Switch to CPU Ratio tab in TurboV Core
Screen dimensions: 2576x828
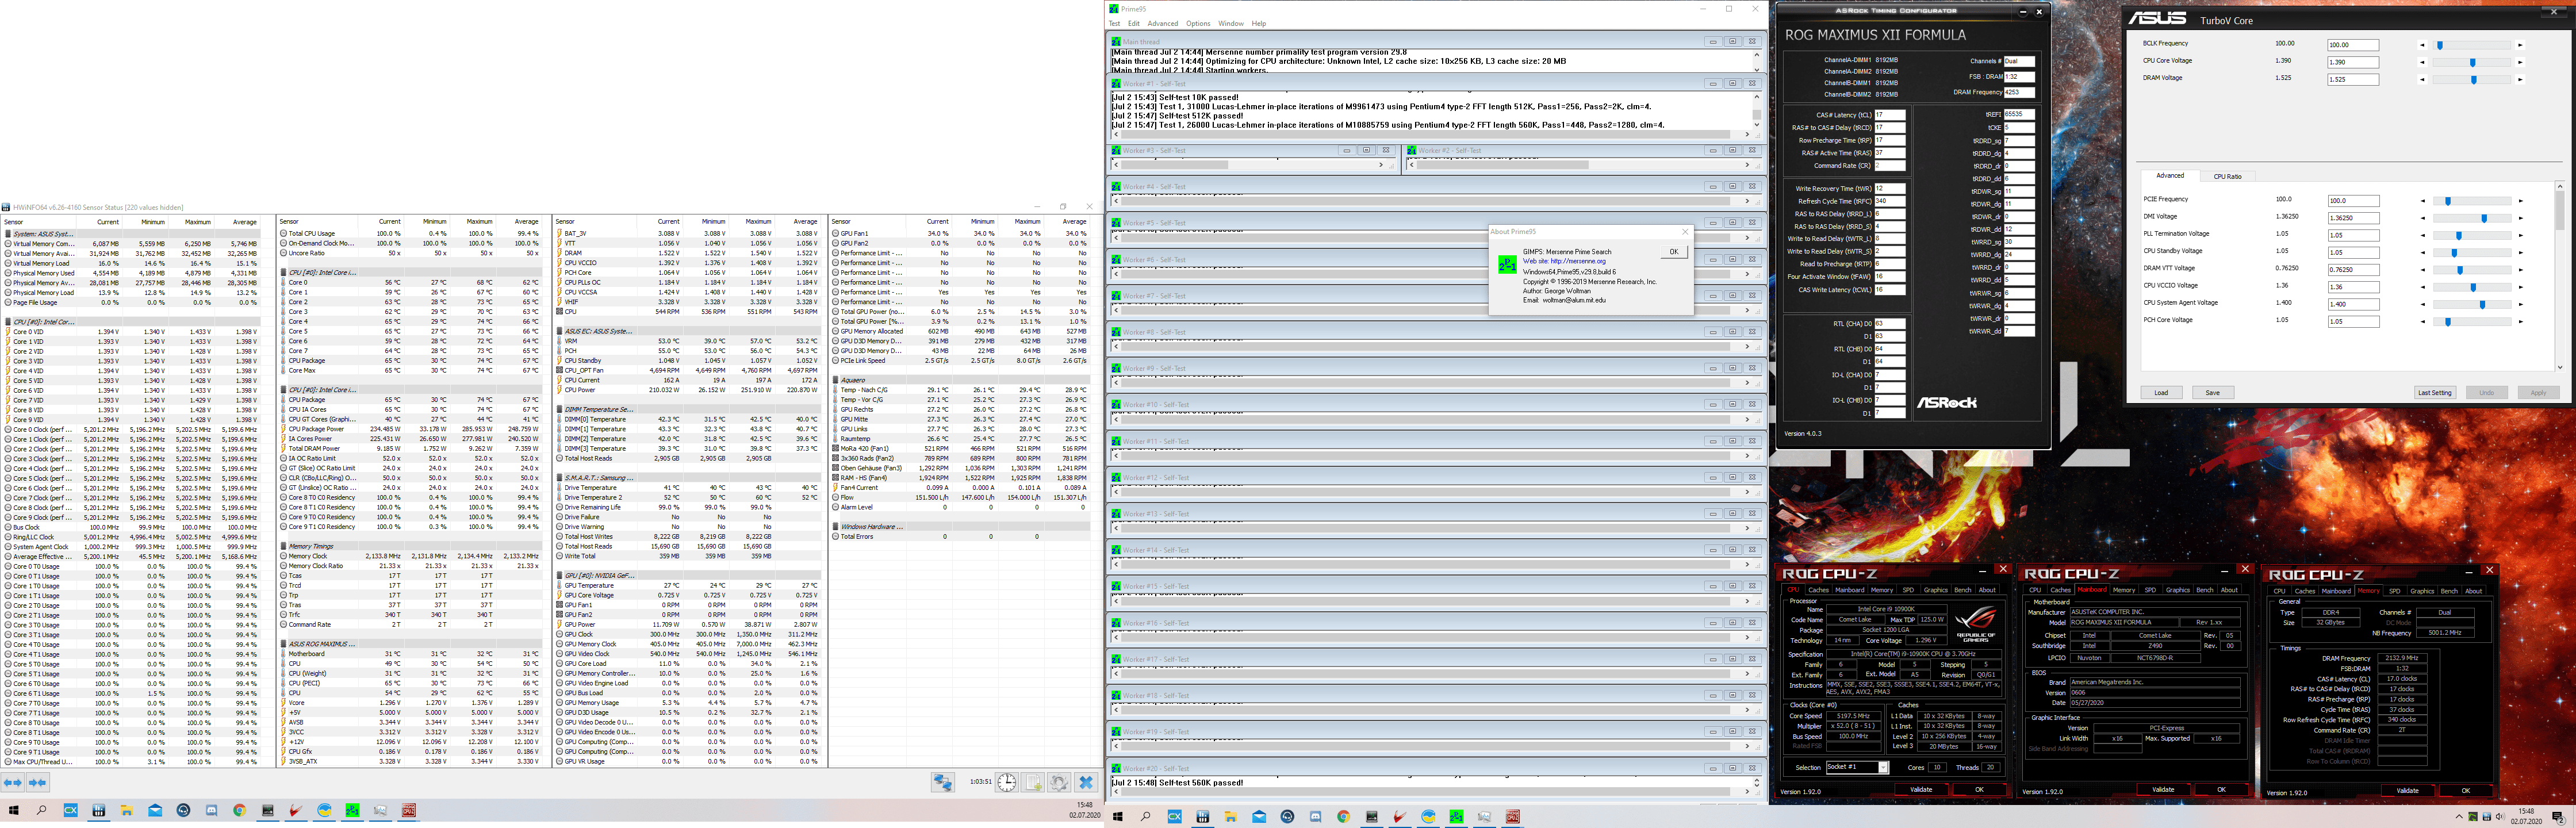[x=2227, y=176]
